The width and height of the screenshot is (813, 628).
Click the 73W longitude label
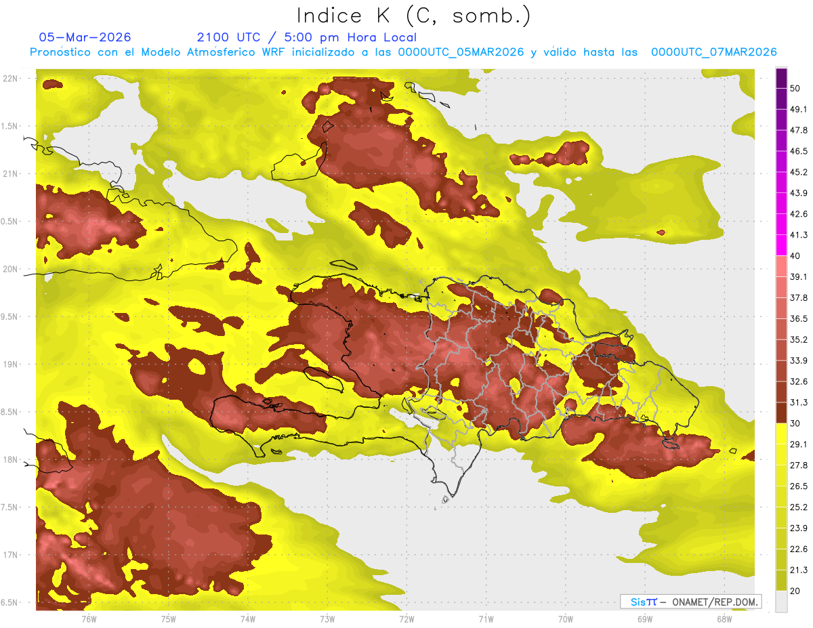click(x=327, y=619)
